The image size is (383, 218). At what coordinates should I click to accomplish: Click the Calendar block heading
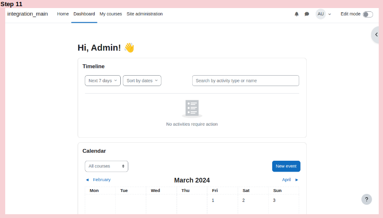click(x=94, y=151)
